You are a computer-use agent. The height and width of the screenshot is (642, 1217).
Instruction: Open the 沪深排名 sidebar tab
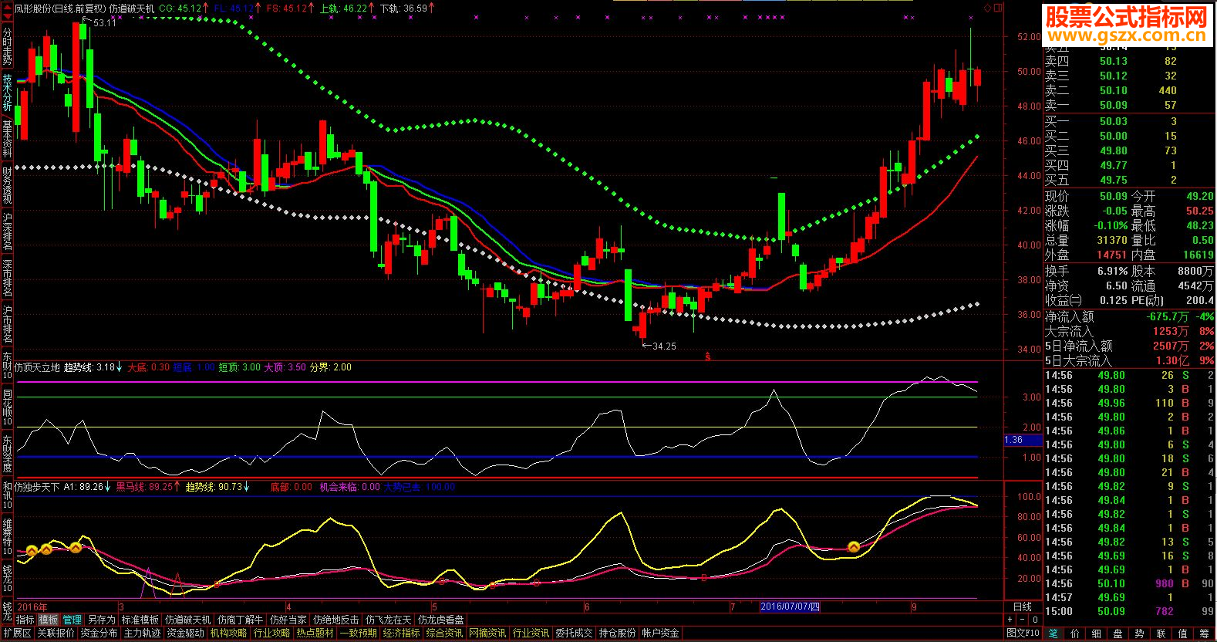click(x=7, y=231)
